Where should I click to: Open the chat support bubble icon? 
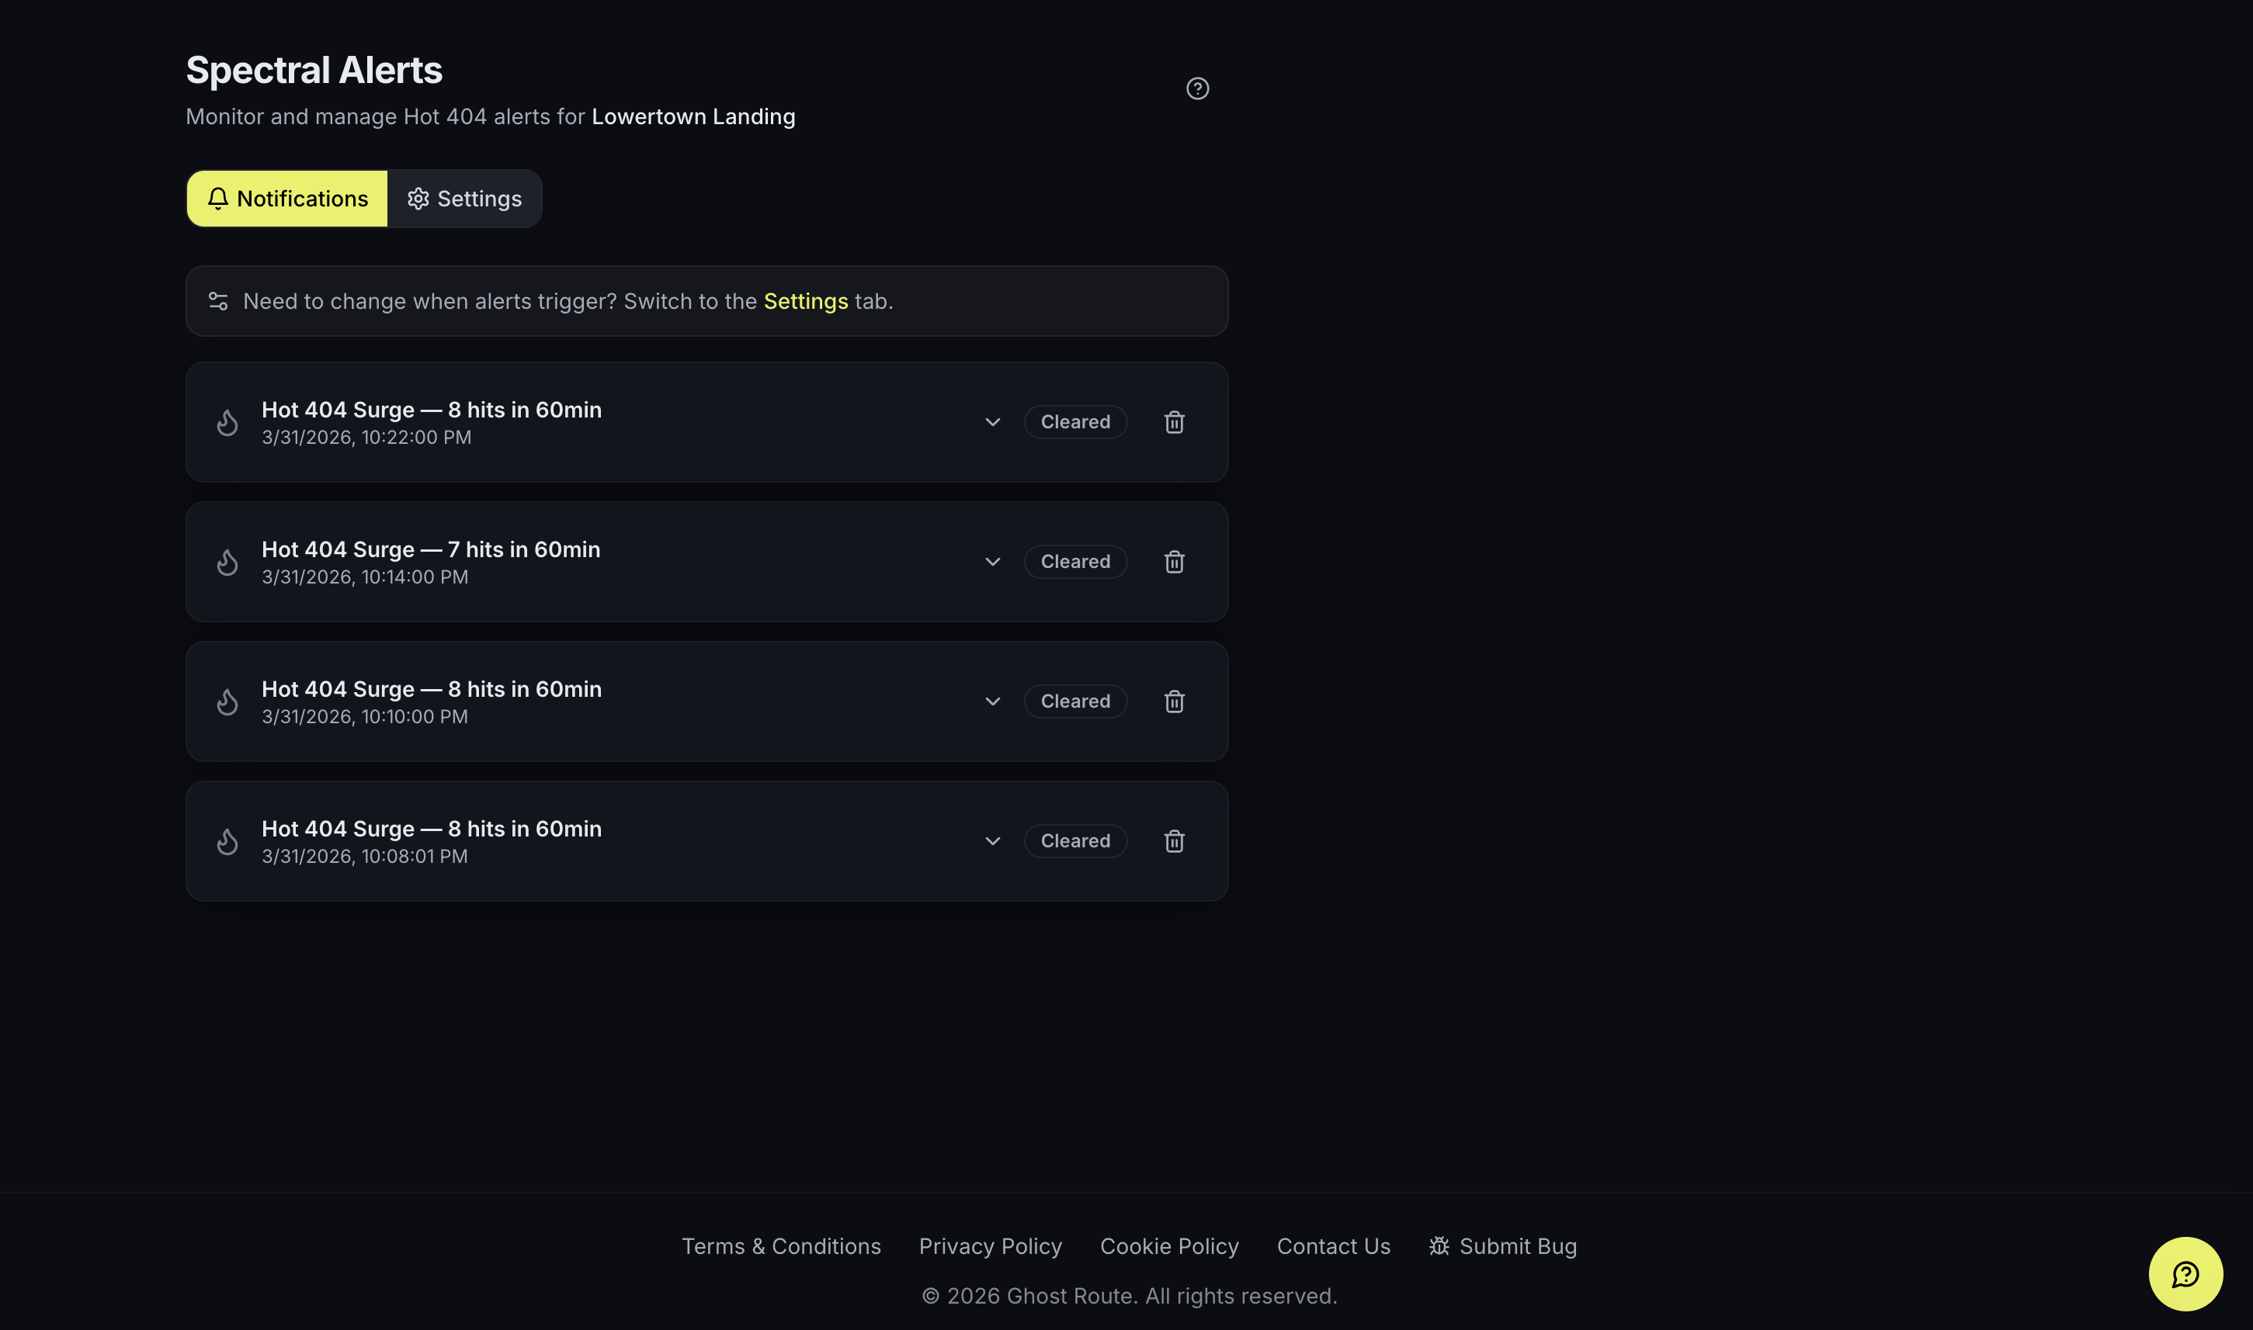tap(2185, 1273)
